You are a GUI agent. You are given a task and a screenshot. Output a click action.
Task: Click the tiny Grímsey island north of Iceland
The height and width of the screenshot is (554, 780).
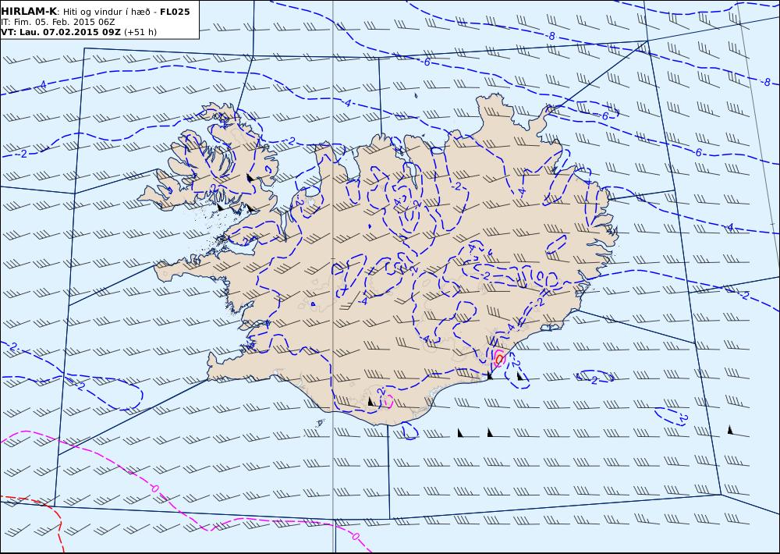click(416, 95)
